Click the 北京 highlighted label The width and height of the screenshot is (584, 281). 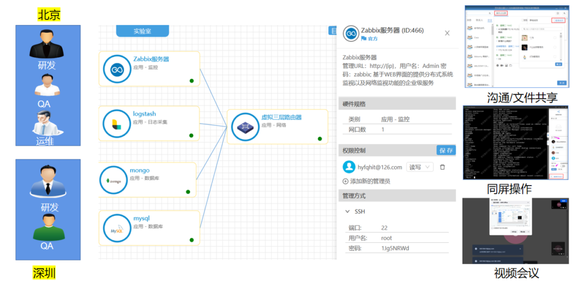coord(49,15)
